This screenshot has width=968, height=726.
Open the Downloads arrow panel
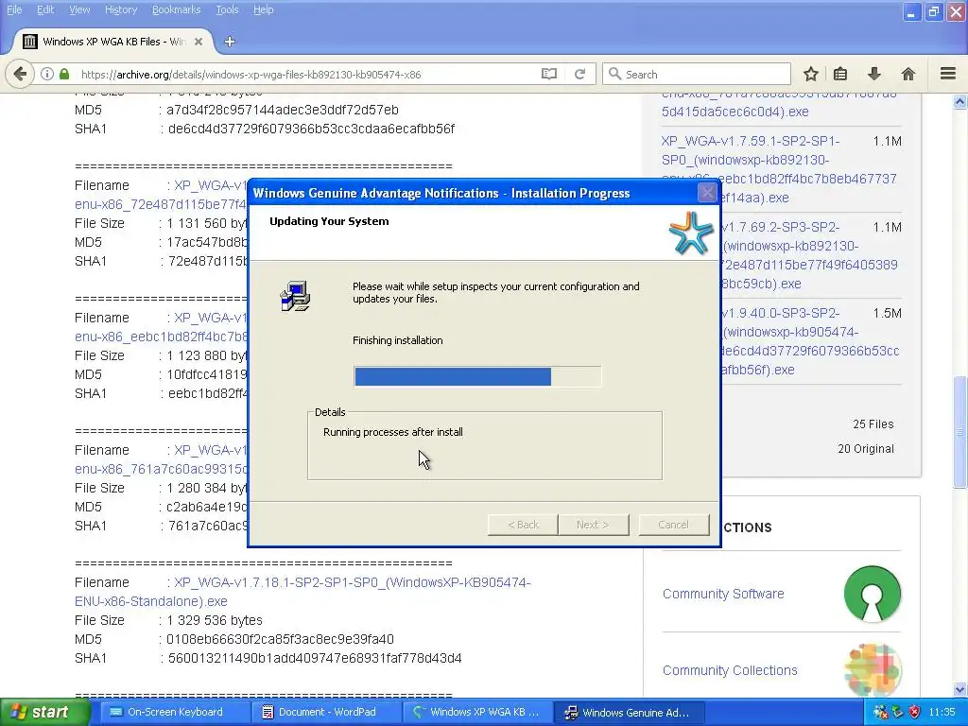[x=874, y=74]
